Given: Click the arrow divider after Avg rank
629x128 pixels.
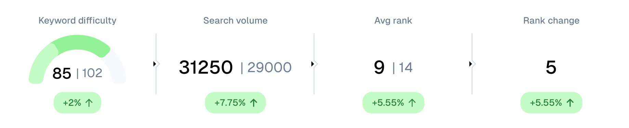Looking at the screenshot, I should (472, 64).
